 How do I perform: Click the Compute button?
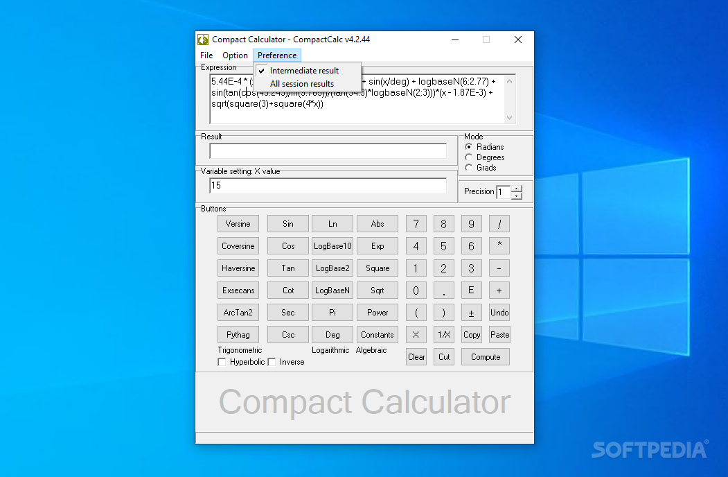tap(485, 357)
